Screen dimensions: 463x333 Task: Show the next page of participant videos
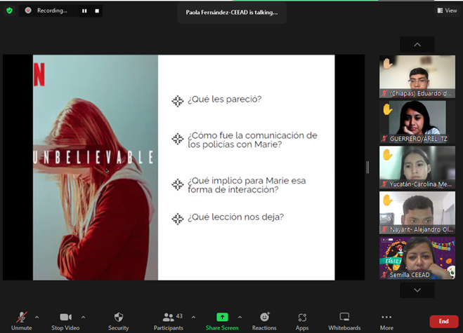point(417,290)
